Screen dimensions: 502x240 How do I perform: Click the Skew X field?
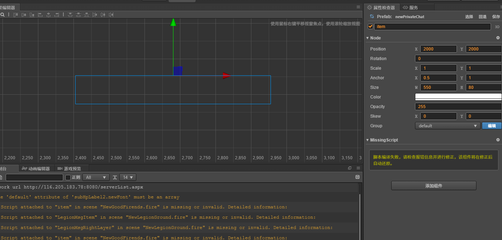[x=438, y=116]
